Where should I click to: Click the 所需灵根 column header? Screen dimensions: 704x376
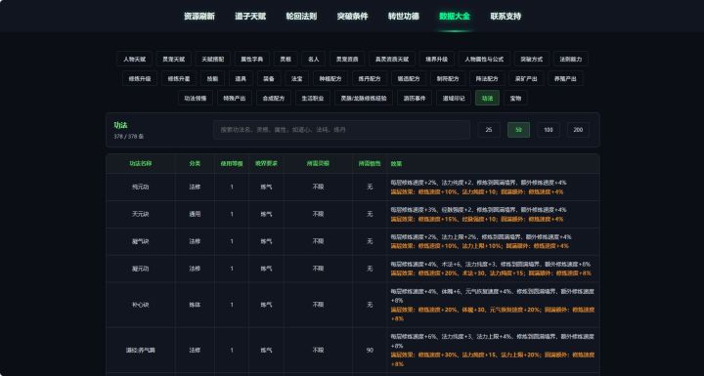click(x=318, y=164)
